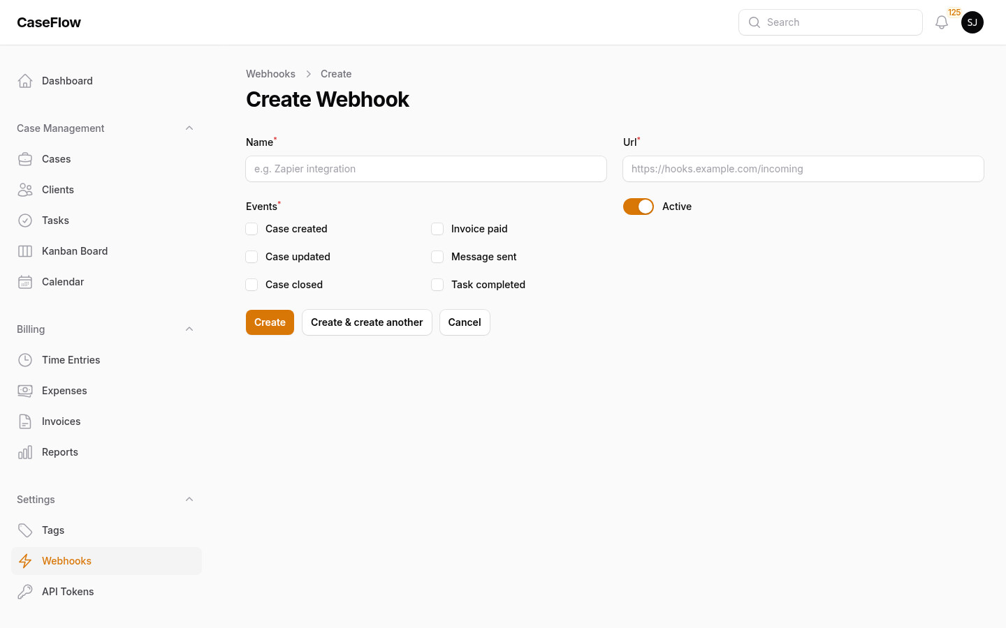Open Clients via its people icon
The height and width of the screenshot is (628, 1006).
pyautogui.click(x=25, y=190)
